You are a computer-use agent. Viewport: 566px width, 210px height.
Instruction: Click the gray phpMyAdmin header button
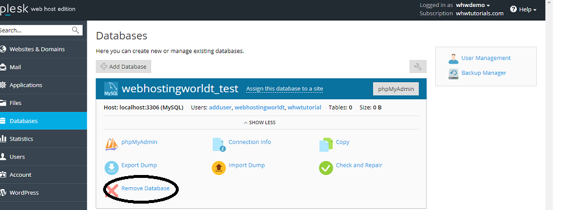click(396, 89)
